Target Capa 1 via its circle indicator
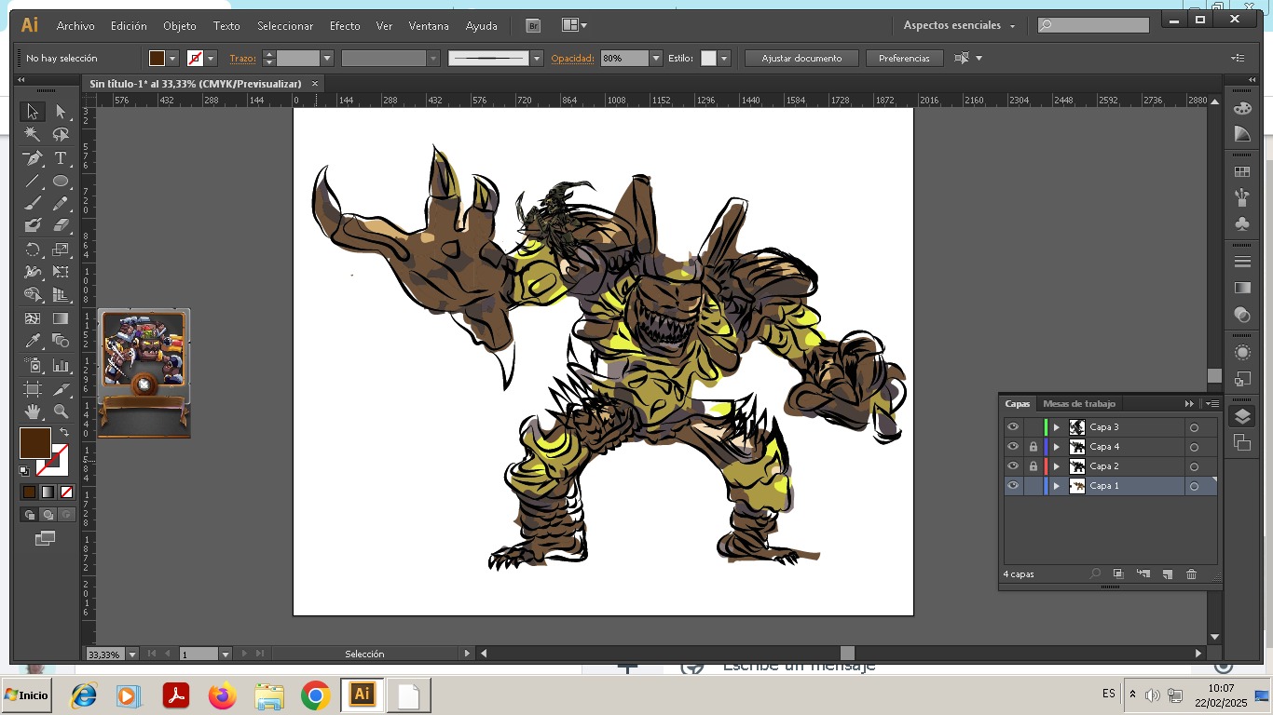1273x715 pixels. tap(1194, 486)
